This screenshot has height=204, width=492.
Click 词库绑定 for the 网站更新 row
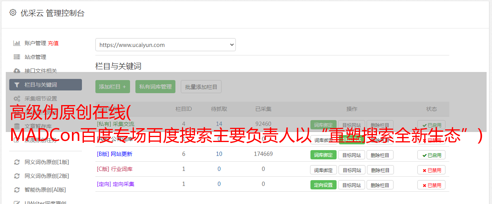pyautogui.click(x=324, y=155)
